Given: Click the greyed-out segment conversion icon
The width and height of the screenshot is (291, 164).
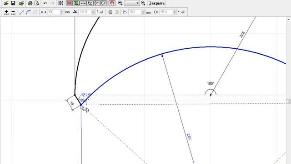Looking at the screenshot, I should [x=35, y=12].
